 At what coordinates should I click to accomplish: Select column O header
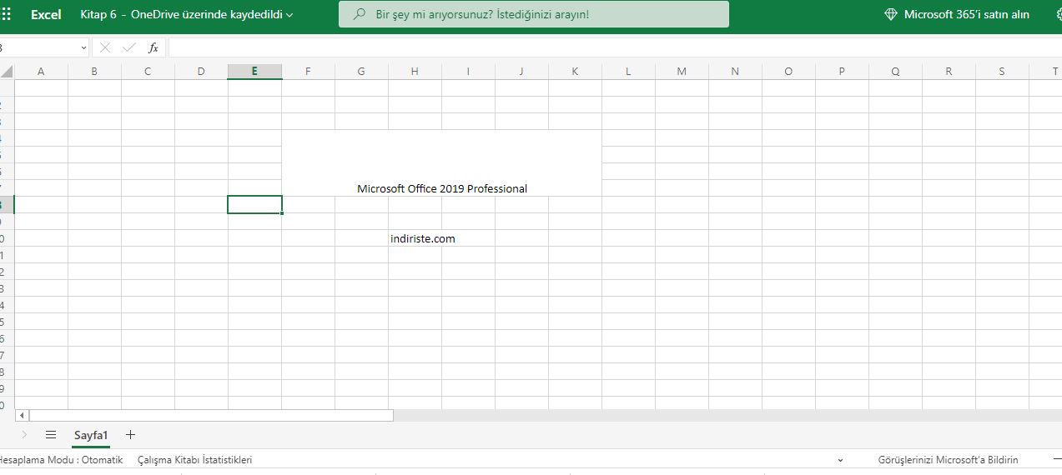pos(788,72)
